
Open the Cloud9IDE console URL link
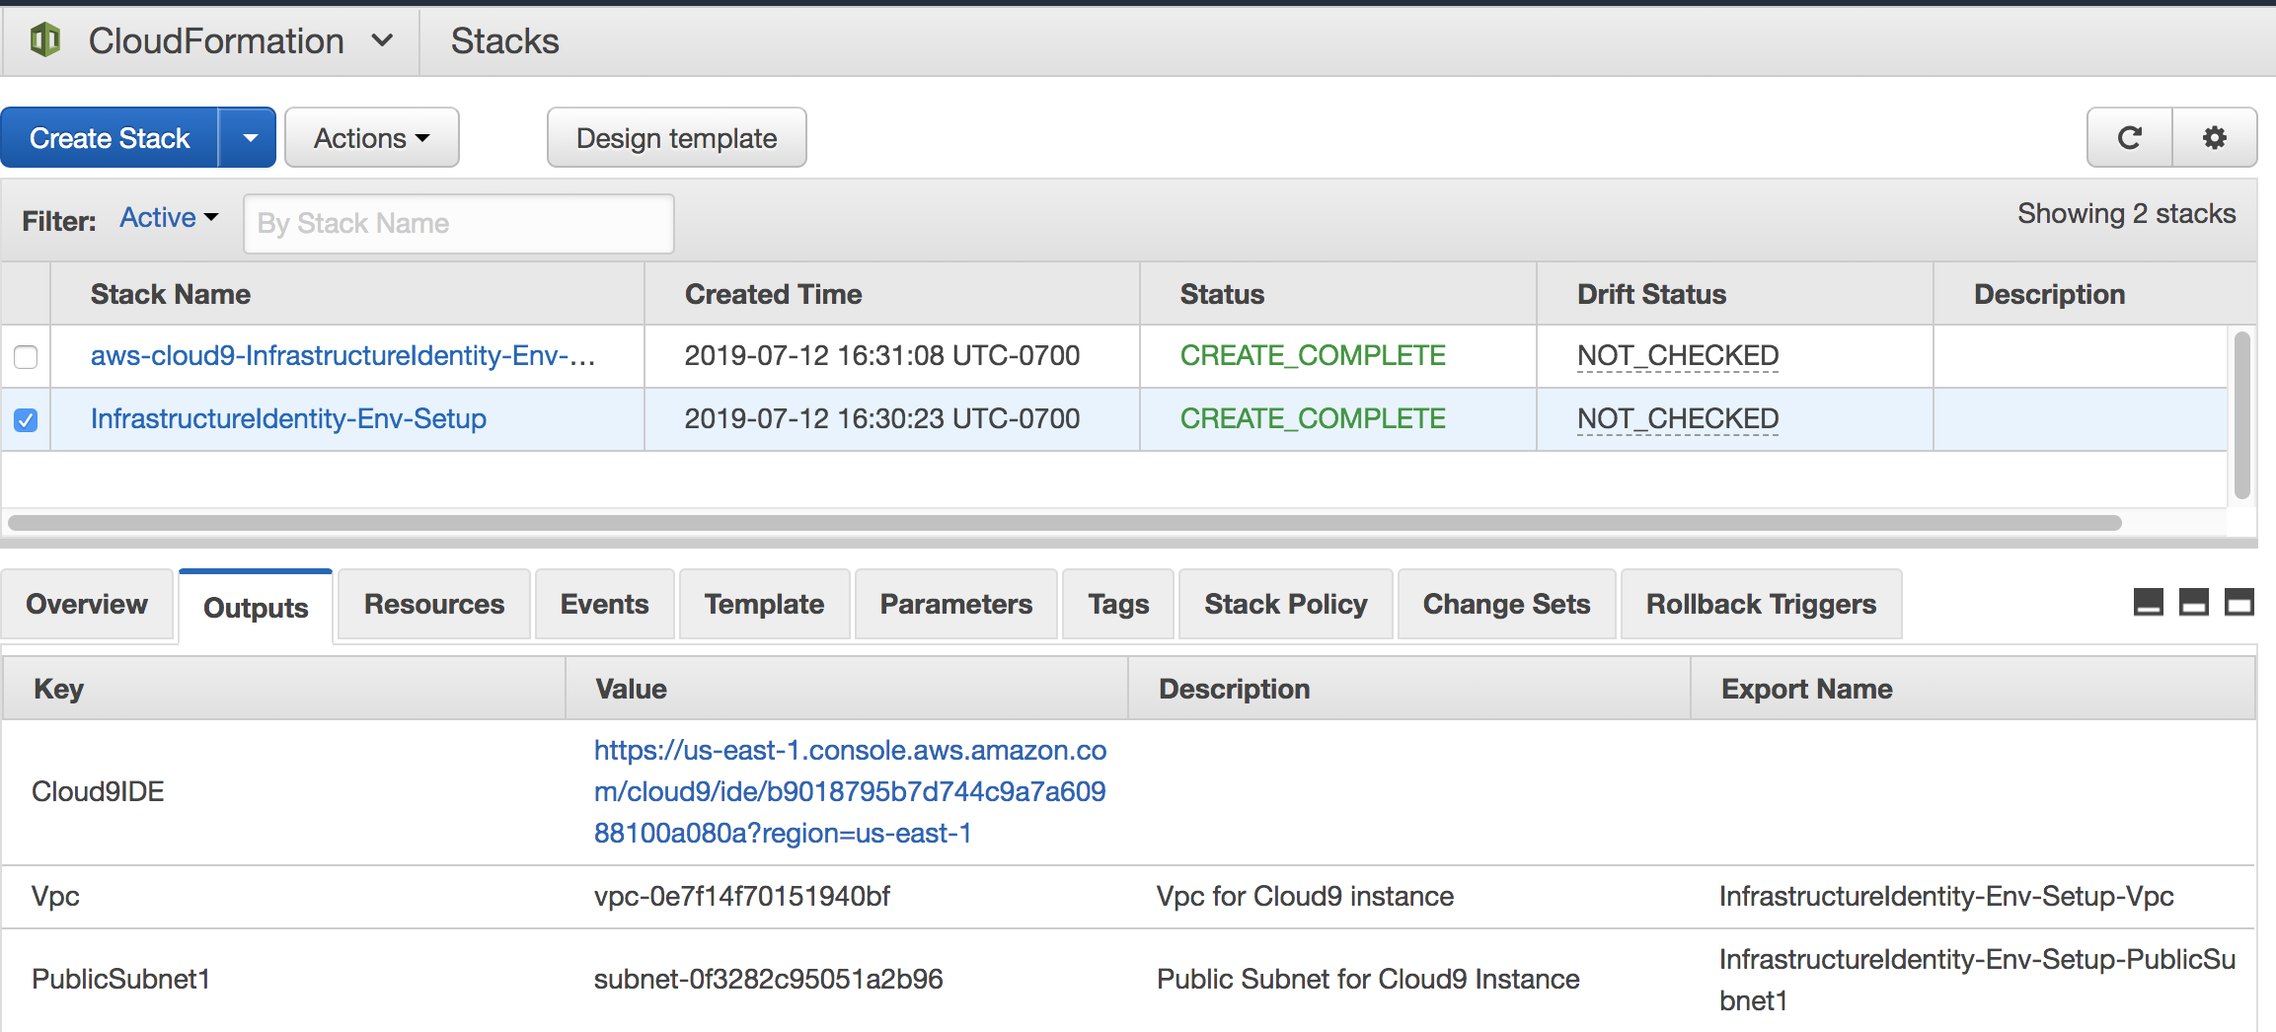[850, 791]
